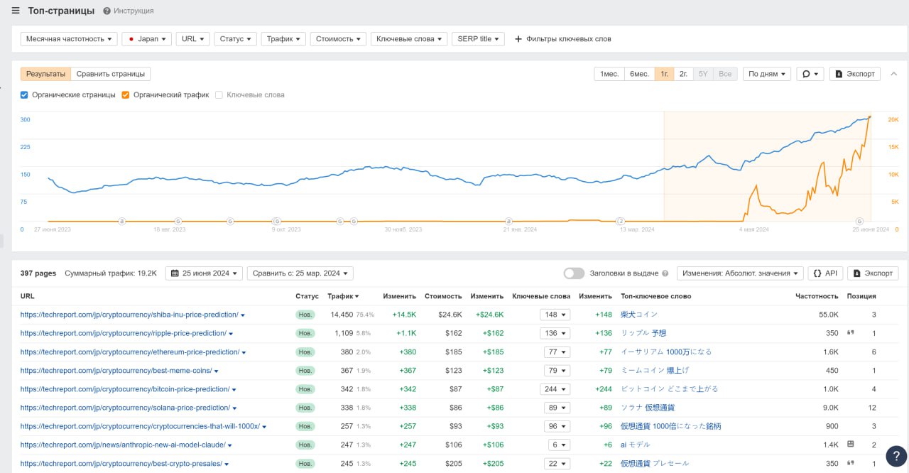This screenshot has height=473, width=909.
Task: Open the hamburger navigation menu
Action: [x=16, y=11]
